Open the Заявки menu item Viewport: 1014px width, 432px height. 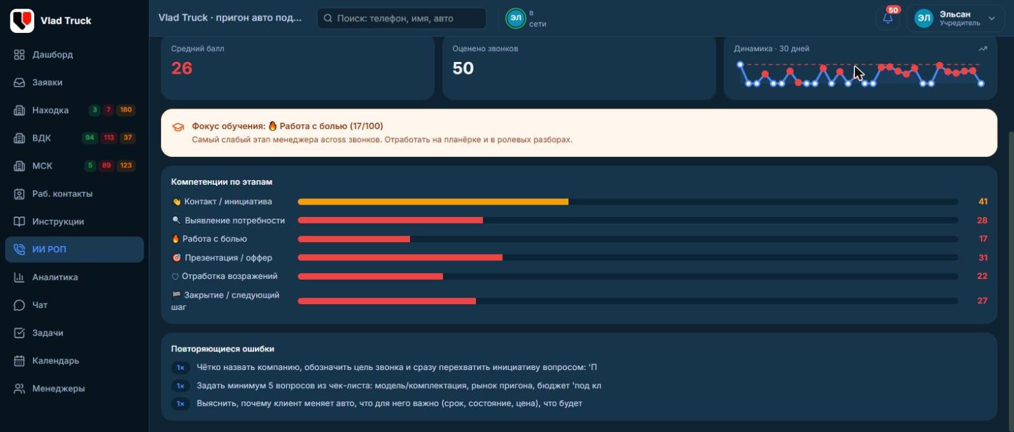(x=74, y=83)
